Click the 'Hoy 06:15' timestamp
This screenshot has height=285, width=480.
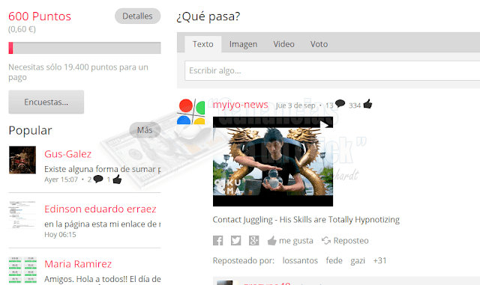(x=60, y=235)
